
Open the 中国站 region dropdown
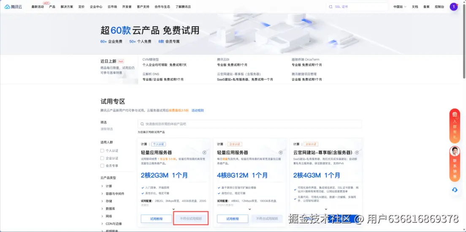tap(400, 6)
